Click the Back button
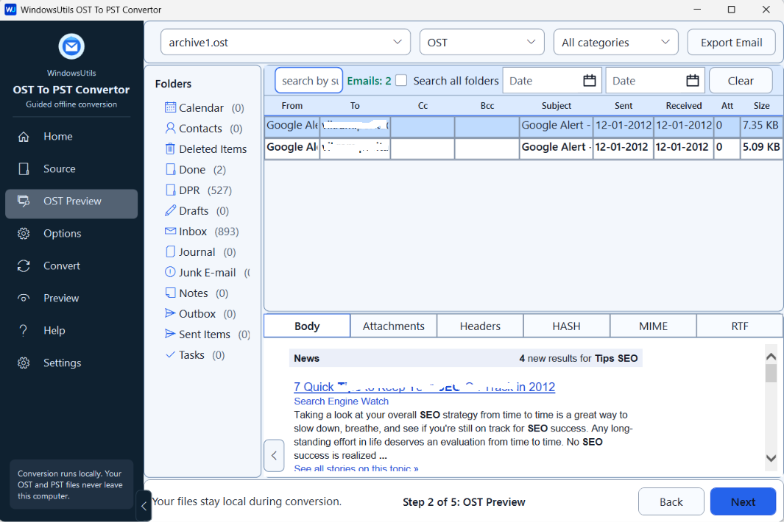This screenshot has height=522, width=784. (x=671, y=501)
